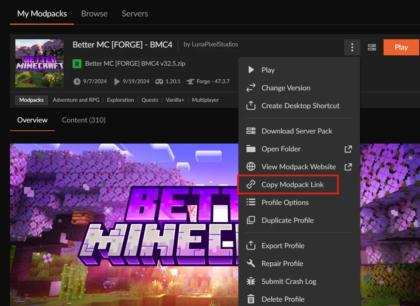Select Submit Crash Log entry
The width and height of the screenshot is (420, 306).
pos(299,281)
